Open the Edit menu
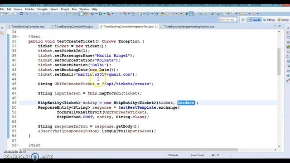 [x=9, y=9]
